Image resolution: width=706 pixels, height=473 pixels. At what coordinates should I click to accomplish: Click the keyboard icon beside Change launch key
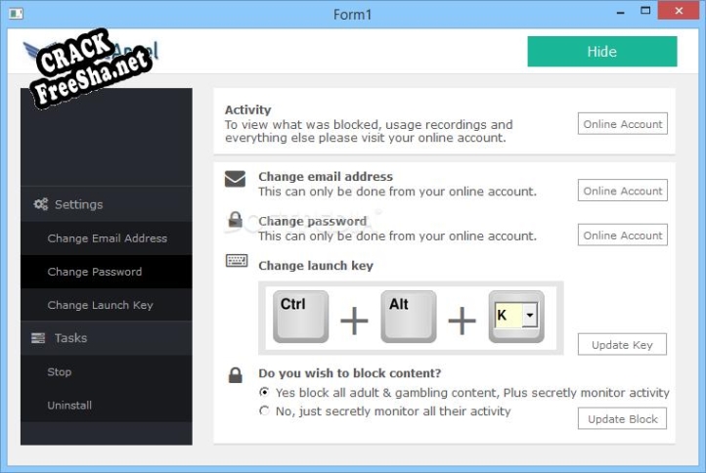tap(236, 261)
